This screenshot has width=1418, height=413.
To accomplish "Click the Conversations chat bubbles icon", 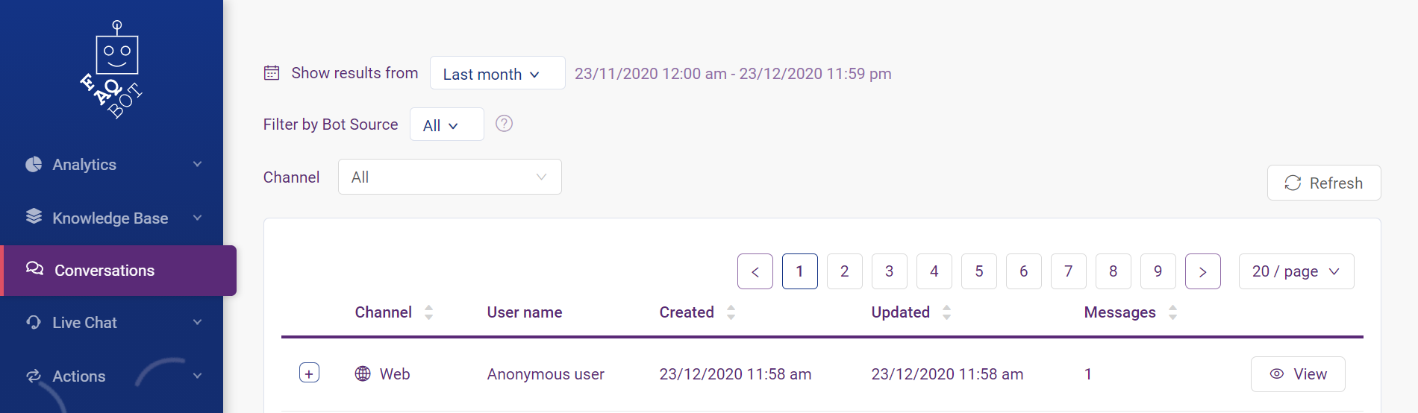I will coord(34,268).
